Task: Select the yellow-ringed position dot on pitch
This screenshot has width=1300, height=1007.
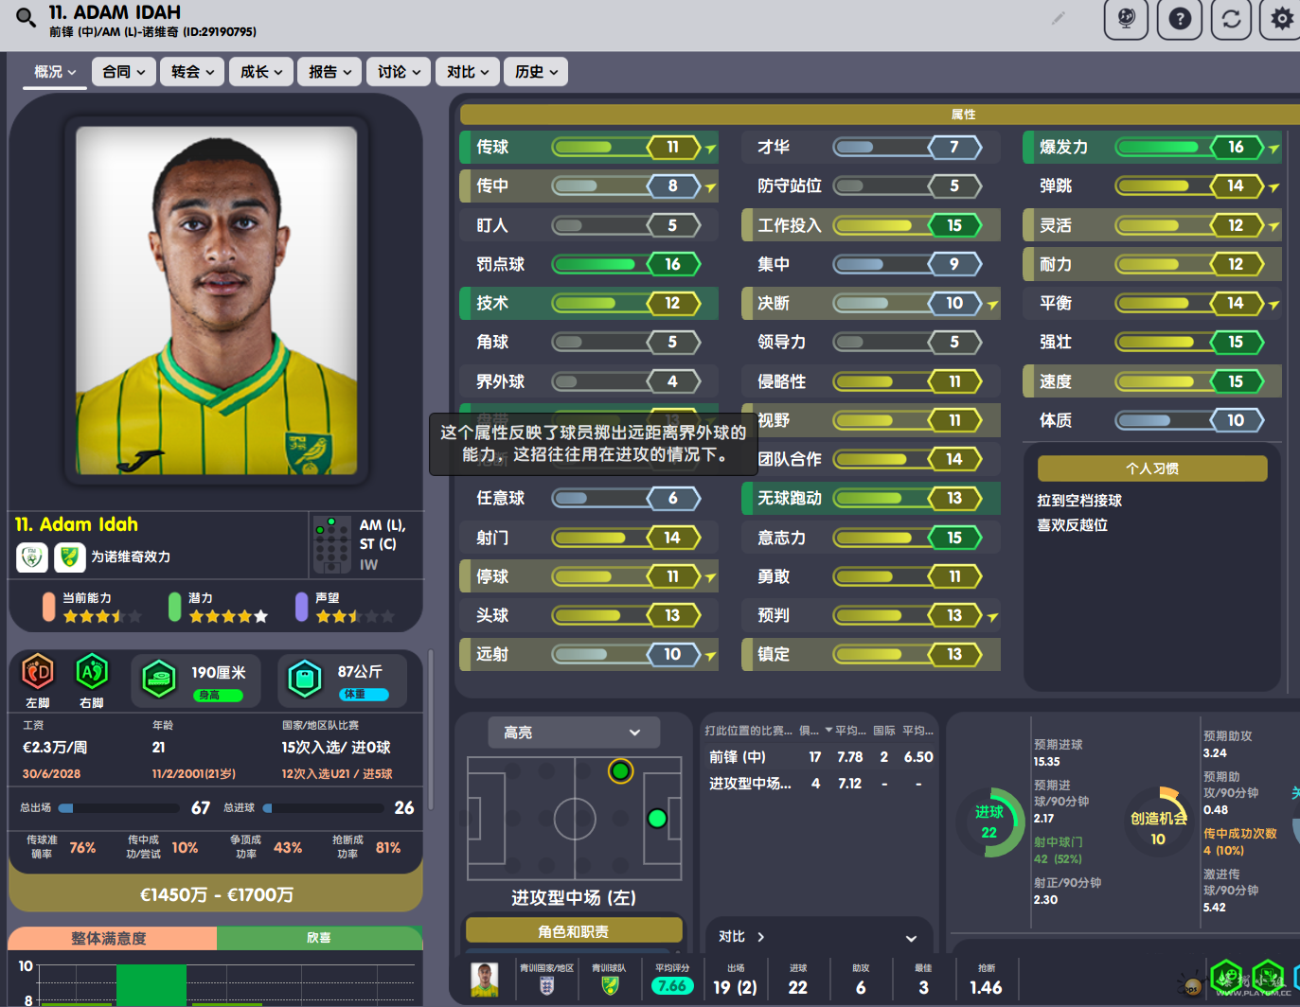Action: click(x=620, y=771)
